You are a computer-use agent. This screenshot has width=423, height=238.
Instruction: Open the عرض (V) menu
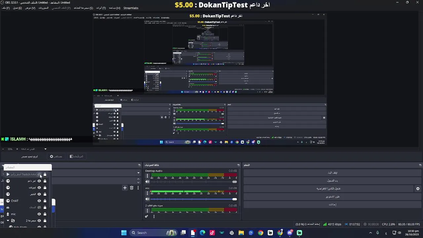(x=30, y=8)
